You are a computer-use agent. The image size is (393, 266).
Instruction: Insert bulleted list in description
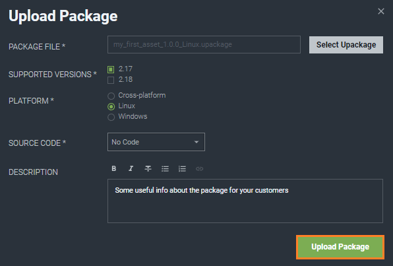click(165, 168)
